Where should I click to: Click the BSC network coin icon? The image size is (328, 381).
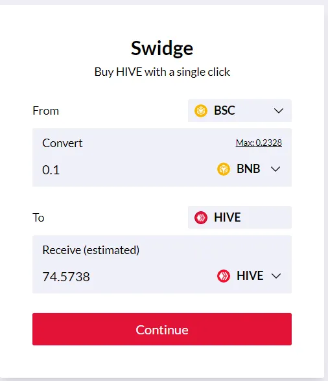(x=201, y=111)
